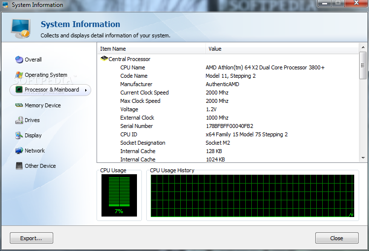
Task: Open the Operating System section
Action: 46,75
